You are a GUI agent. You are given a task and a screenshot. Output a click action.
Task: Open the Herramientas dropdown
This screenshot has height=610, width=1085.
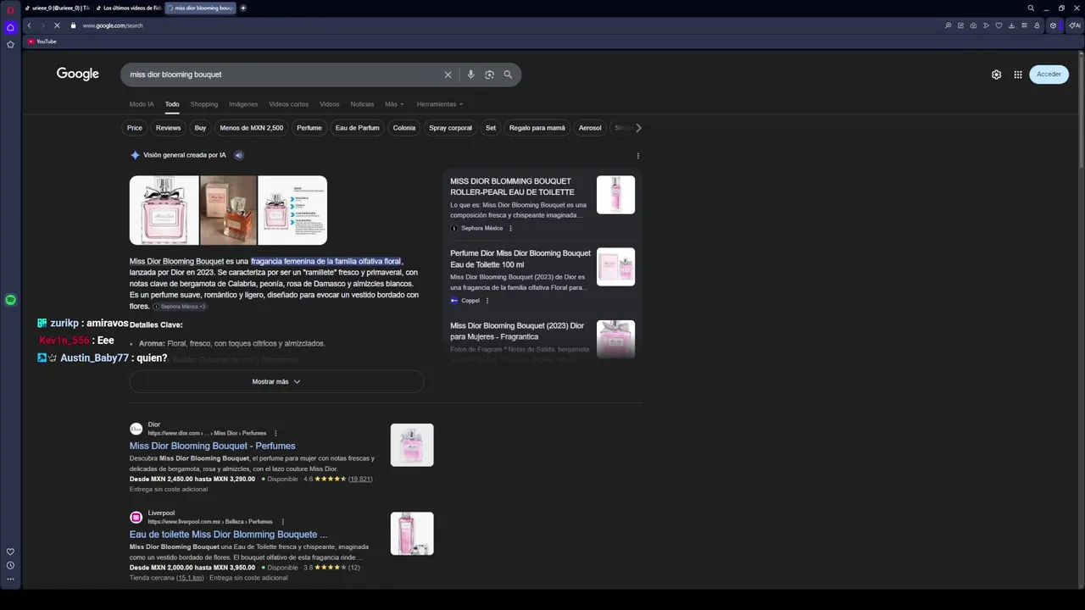tap(439, 104)
